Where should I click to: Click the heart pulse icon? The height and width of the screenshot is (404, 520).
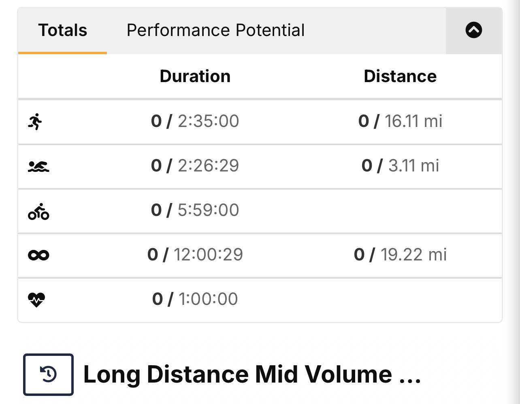tap(36, 300)
